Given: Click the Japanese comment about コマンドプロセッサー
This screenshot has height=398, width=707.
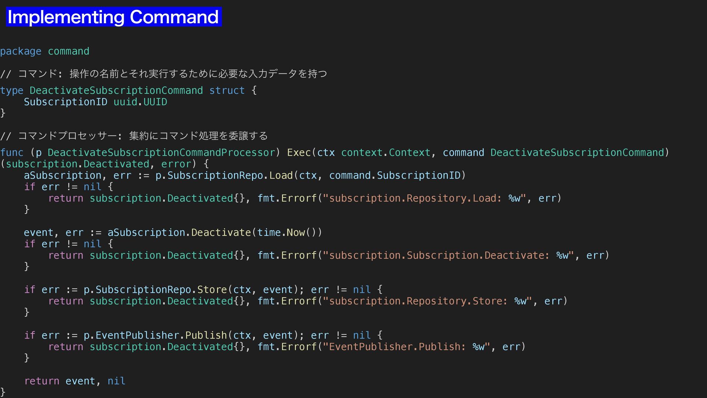Looking at the screenshot, I should (134, 136).
